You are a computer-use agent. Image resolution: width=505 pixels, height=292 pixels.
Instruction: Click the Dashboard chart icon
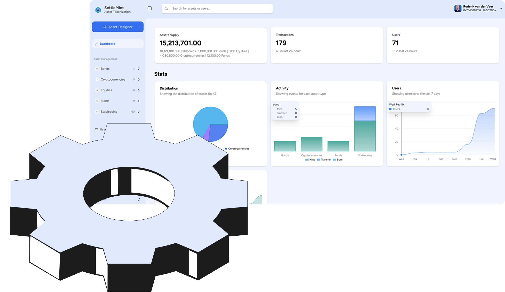coord(96,44)
